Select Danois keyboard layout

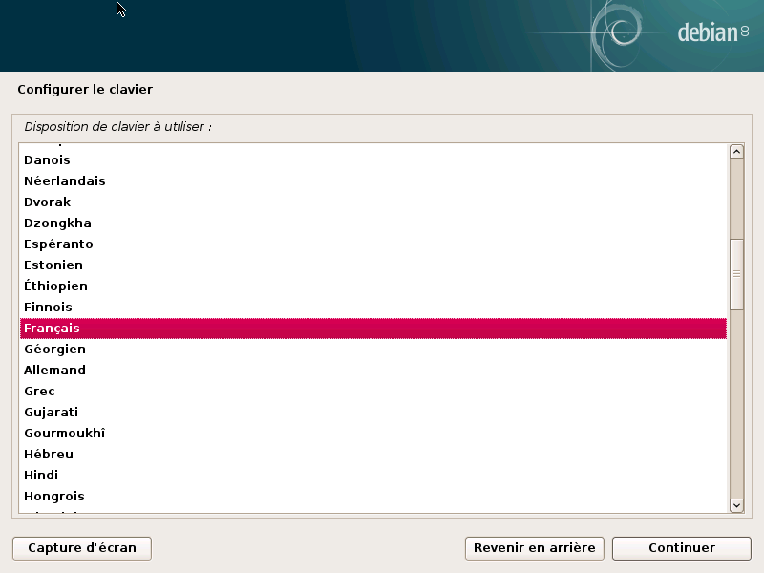coord(47,160)
